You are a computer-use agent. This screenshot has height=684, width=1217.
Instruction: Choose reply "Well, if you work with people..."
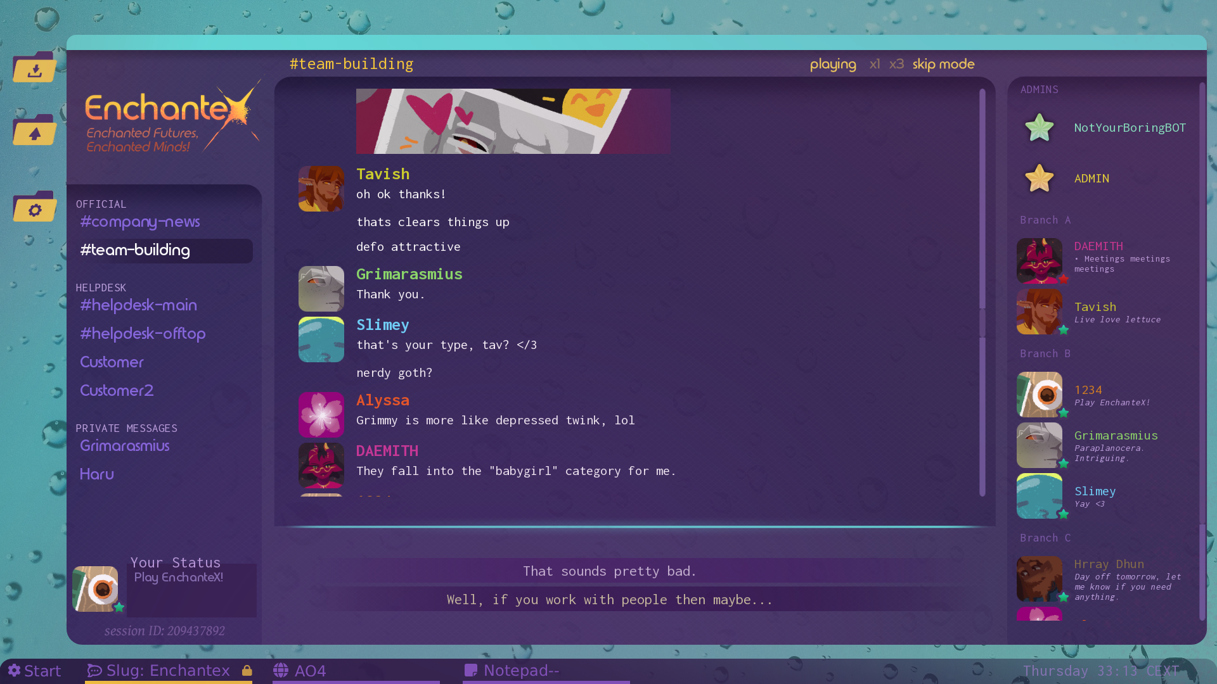610,599
